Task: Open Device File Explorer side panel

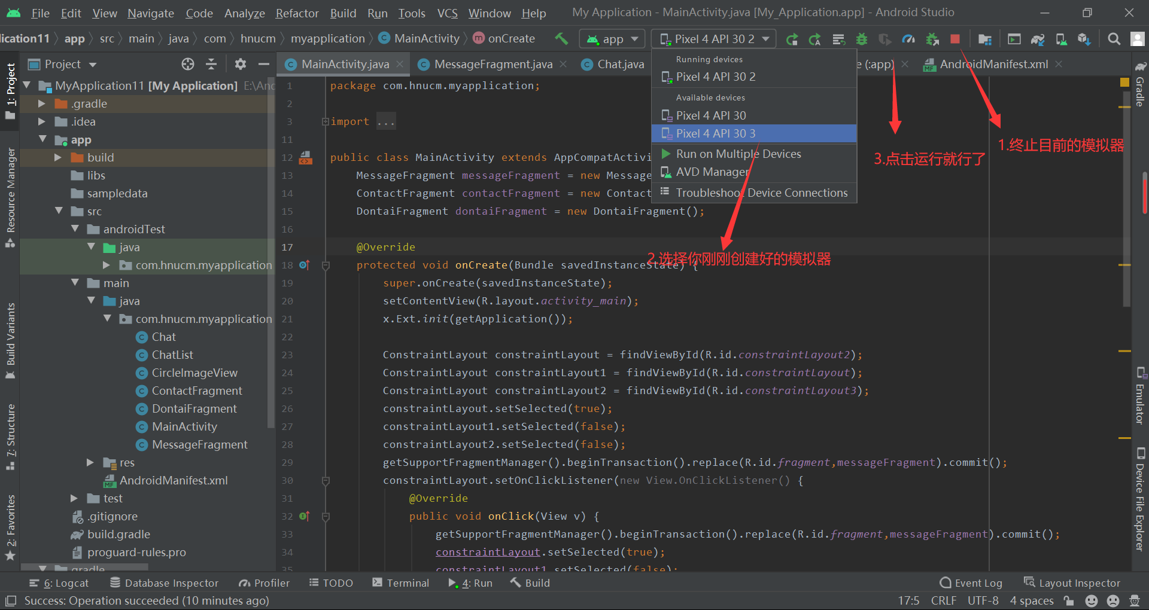Action: tap(1140, 499)
